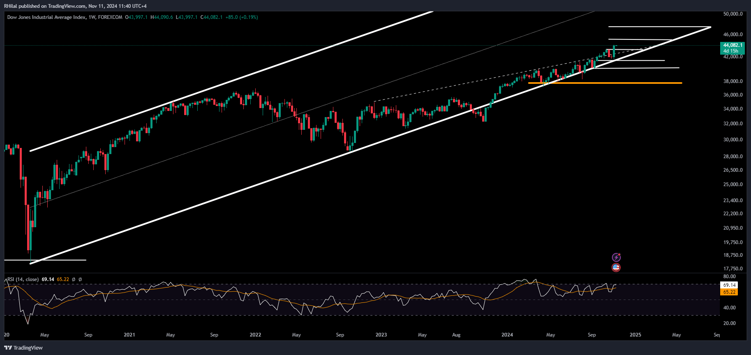Click the 1W timeframe label in chart header

pyautogui.click(x=92, y=17)
